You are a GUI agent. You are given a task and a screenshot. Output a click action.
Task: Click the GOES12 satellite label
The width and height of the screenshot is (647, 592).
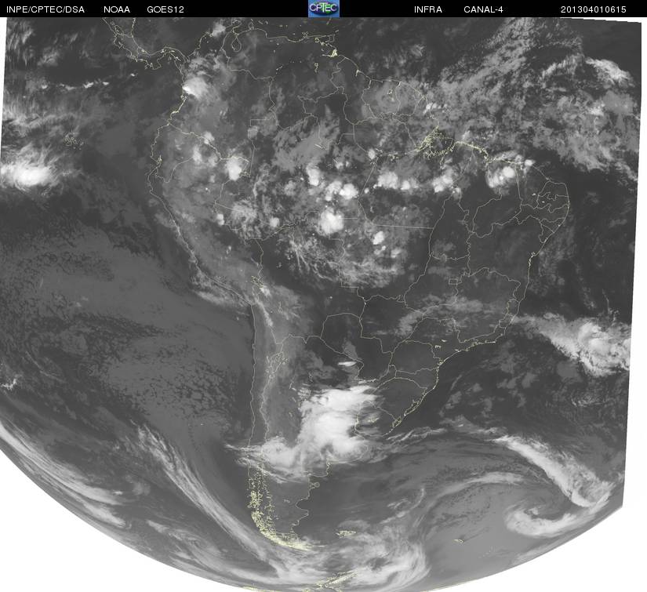click(x=165, y=9)
